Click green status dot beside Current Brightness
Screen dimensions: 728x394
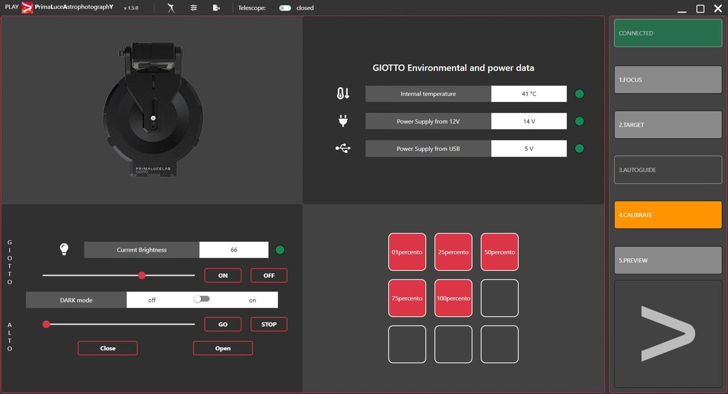pyautogui.click(x=280, y=250)
